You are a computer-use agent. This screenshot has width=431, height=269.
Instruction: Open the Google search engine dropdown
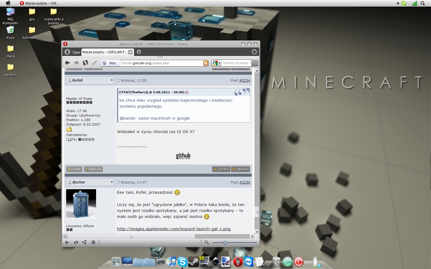[x=216, y=63]
